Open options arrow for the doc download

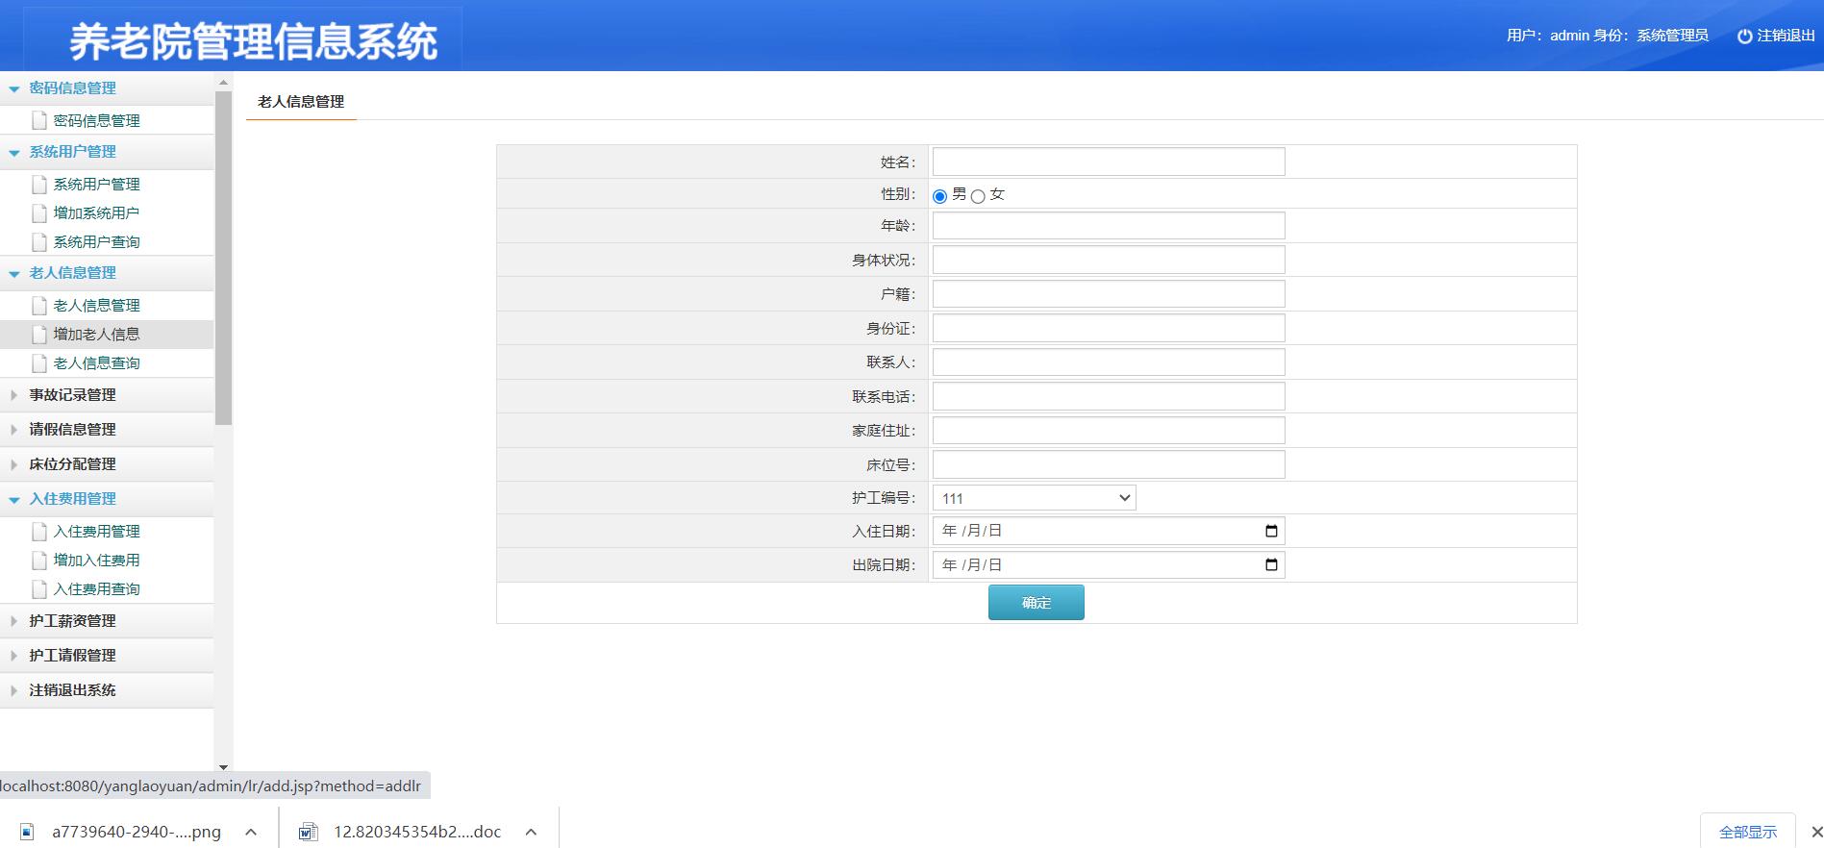(531, 832)
